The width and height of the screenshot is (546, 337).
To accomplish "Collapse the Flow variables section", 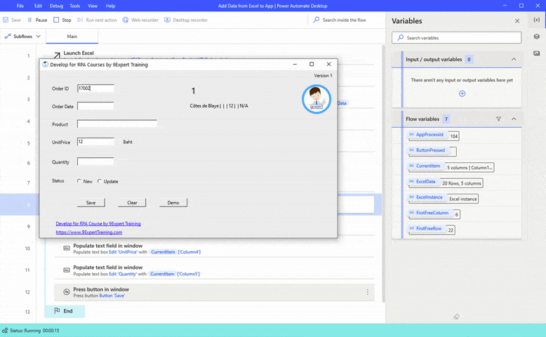I will pyautogui.click(x=514, y=119).
